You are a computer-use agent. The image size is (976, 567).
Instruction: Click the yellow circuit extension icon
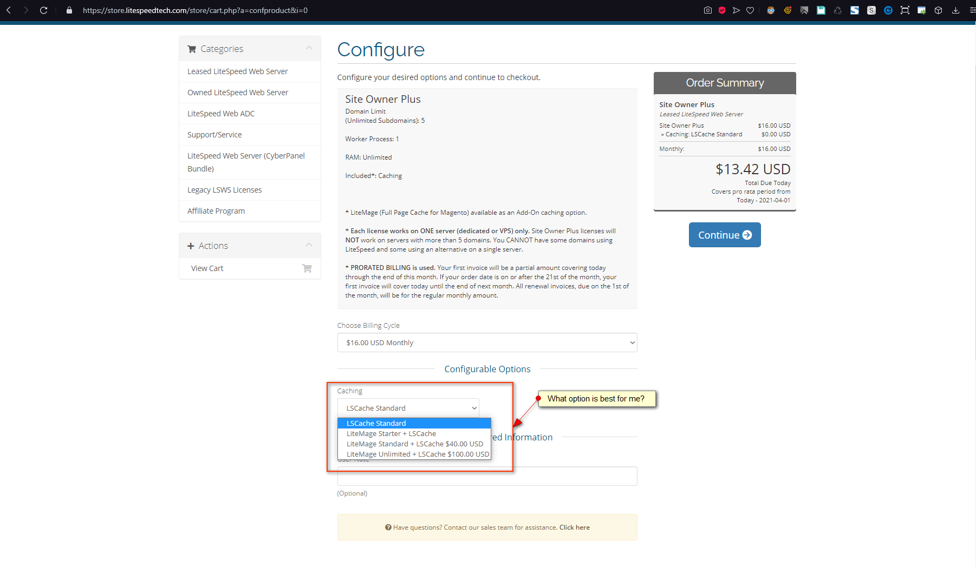pos(788,10)
